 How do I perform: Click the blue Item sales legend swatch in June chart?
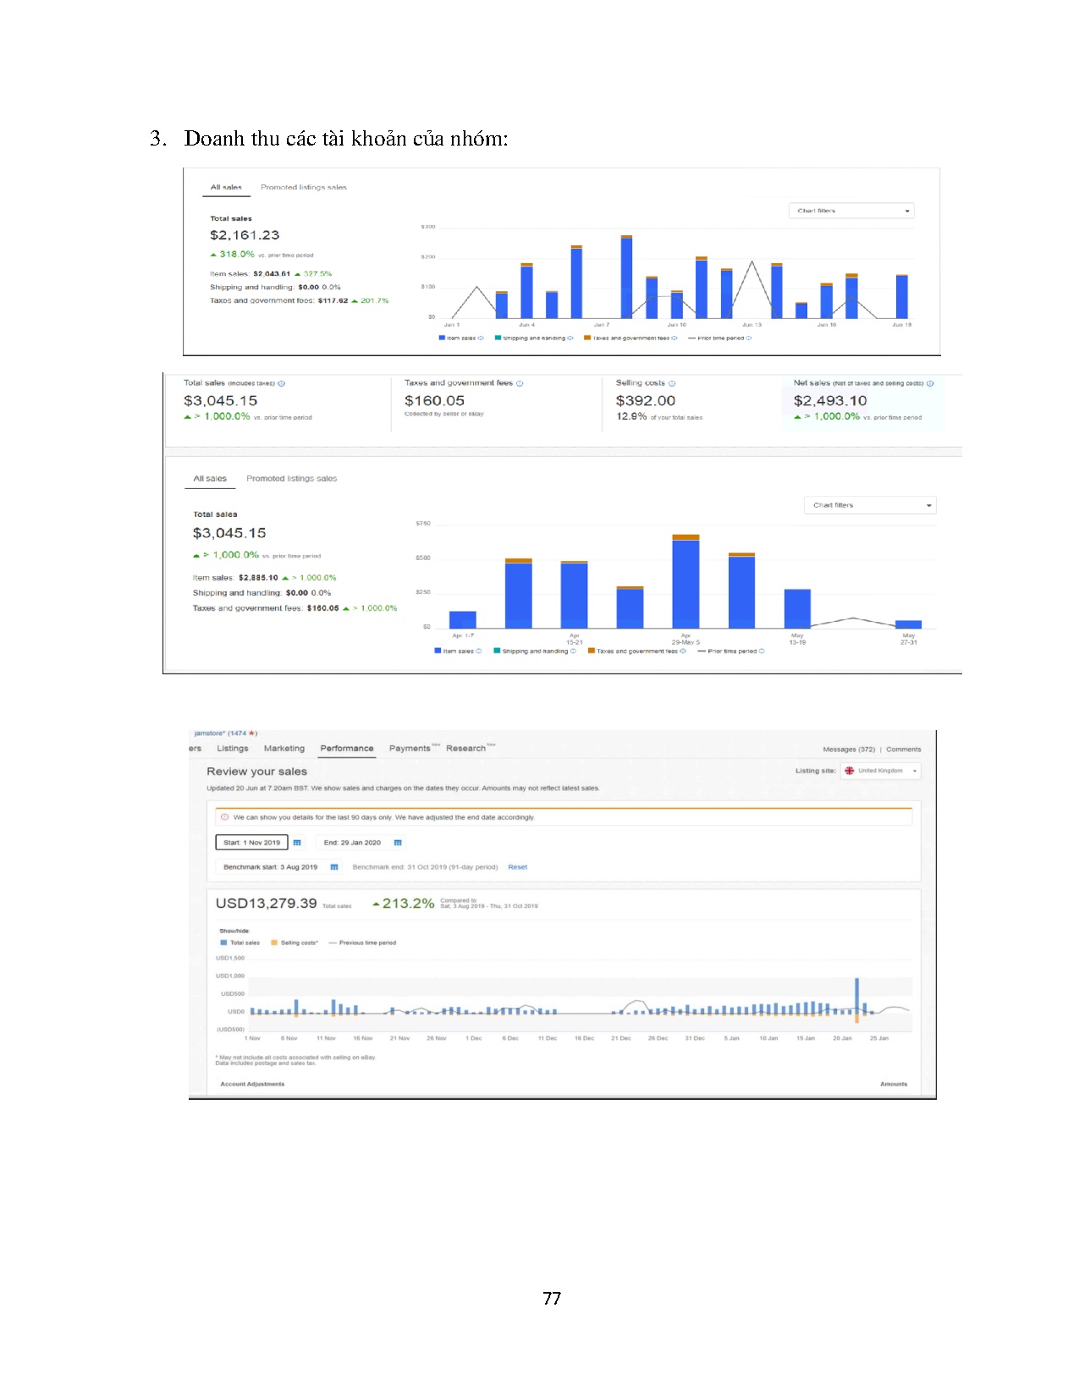[442, 338]
